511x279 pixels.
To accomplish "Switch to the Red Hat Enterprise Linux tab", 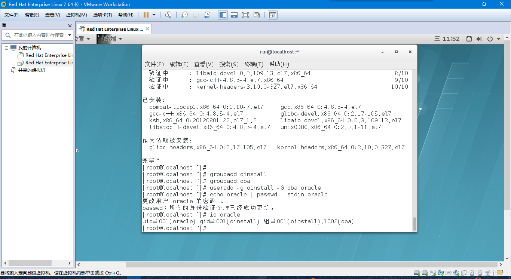I will [x=114, y=29].
